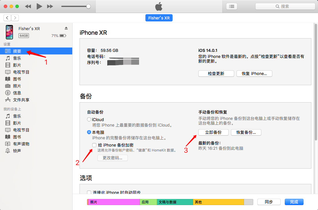Open 音乐 under 设置 section
The width and height of the screenshot is (318, 210).
pos(36,58)
